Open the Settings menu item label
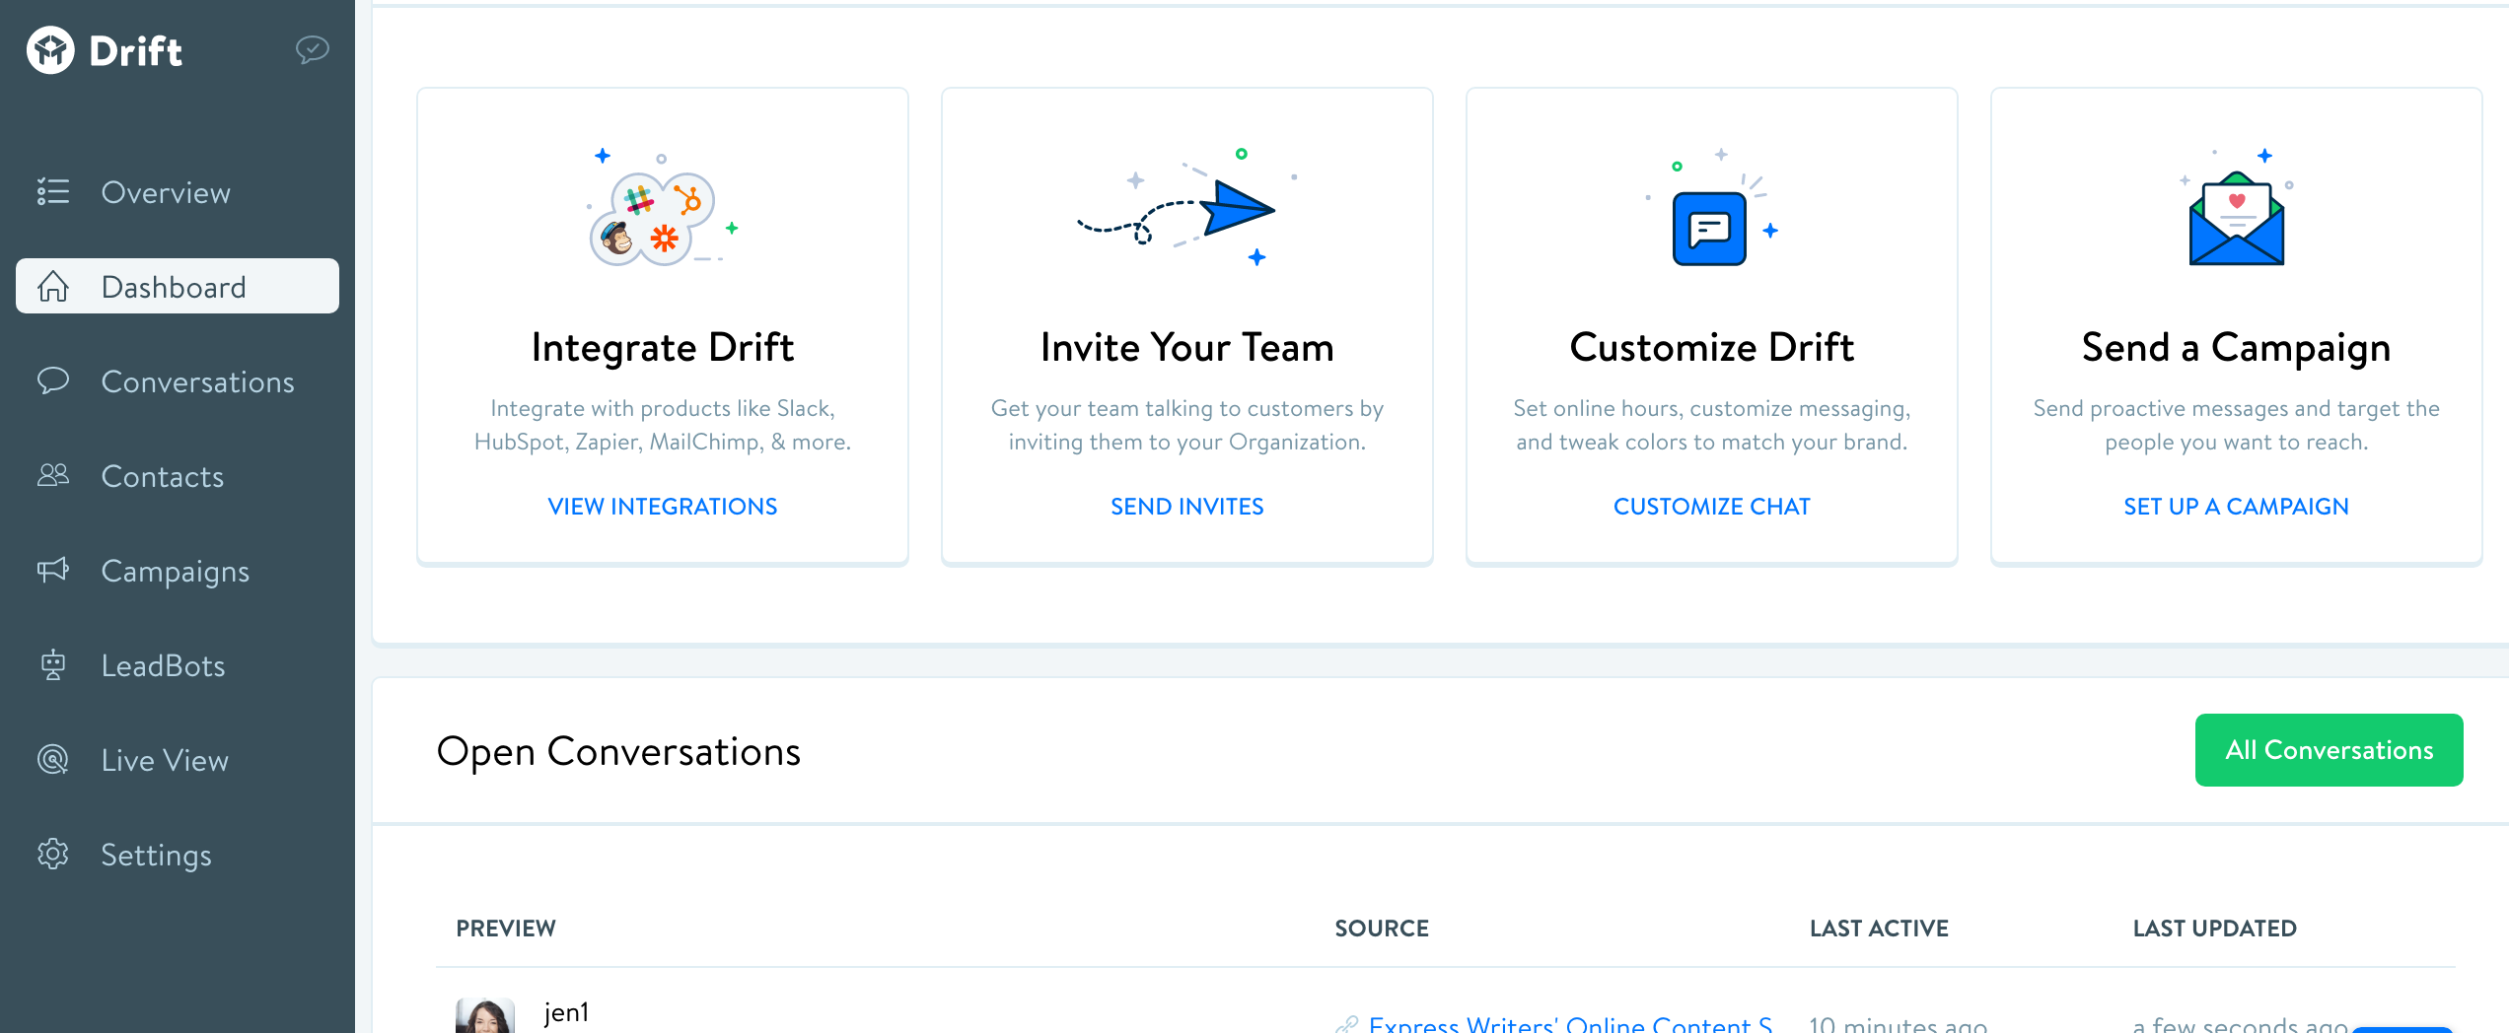This screenshot has height=1033, width=2509. [x=156, y=855]
